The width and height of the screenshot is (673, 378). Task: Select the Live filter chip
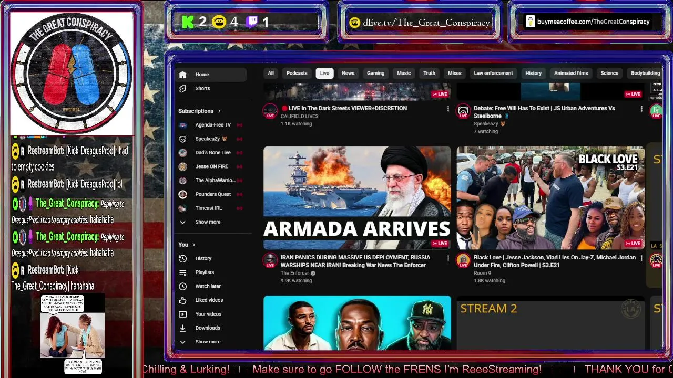click(x=324, y=73)
